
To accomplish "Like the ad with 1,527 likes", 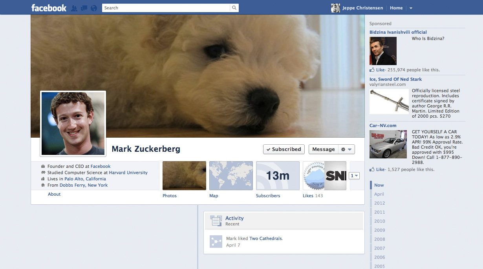I will (x=377, y=169).
